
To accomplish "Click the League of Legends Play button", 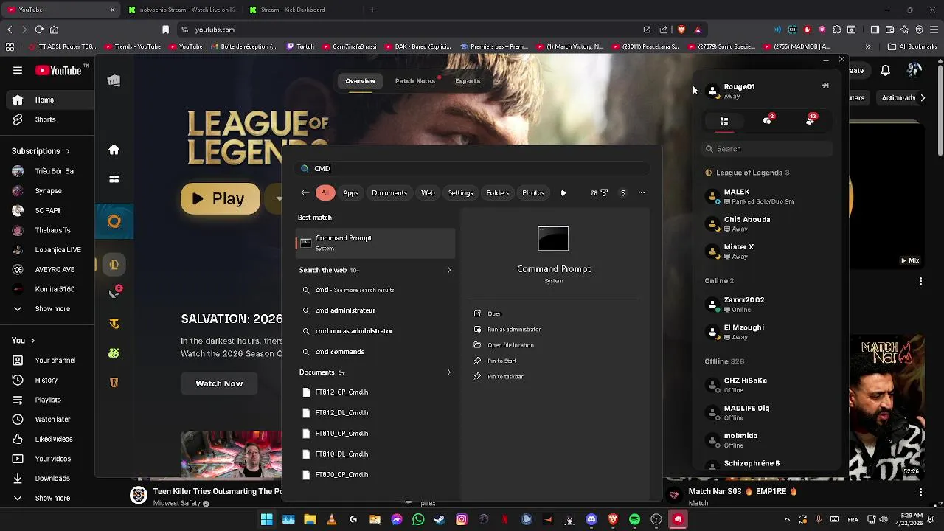I will tap(220, 198).
